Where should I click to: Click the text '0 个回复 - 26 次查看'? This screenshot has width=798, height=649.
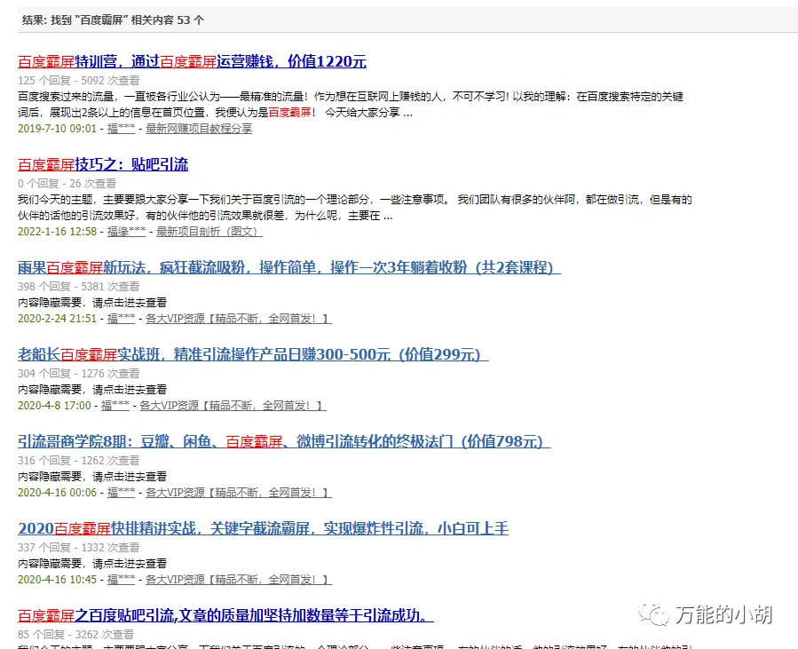[67, 183]
